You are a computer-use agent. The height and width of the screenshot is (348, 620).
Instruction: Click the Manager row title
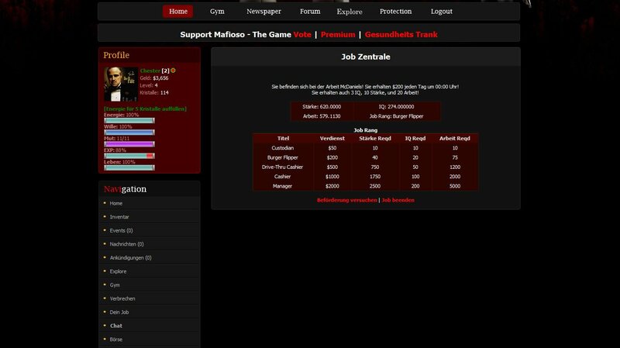coord(282,186)
